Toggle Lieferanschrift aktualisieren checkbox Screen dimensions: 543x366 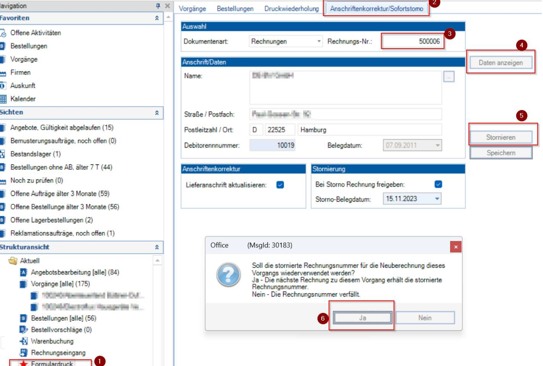(280, 185)
